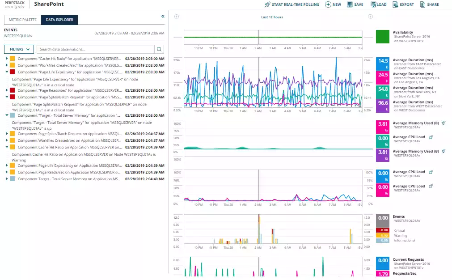Click the gray Events 0.00 swatch
The image size is (452, 280).
pyautogui.click(x=383, y=221)
